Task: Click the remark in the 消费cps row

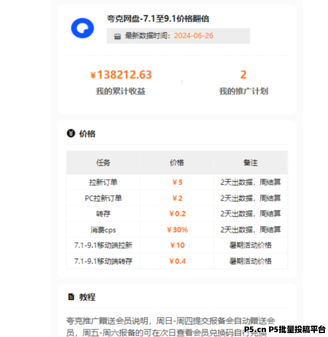Action: (250, 230)
